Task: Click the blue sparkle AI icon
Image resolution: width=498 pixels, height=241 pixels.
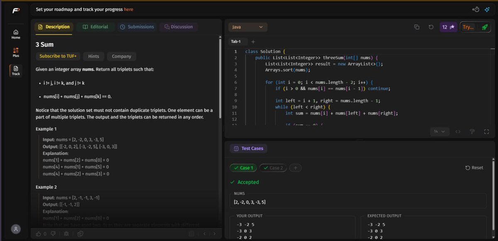Action: click(487, 9)
